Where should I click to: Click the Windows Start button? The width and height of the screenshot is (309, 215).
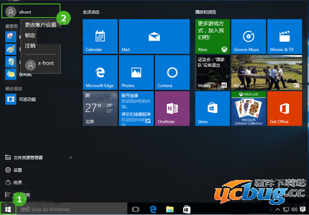8,209
